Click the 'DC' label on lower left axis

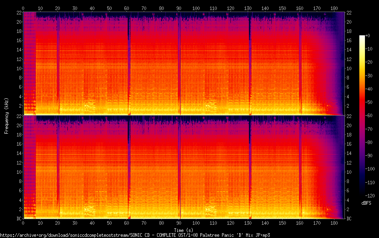pos(18,219)
